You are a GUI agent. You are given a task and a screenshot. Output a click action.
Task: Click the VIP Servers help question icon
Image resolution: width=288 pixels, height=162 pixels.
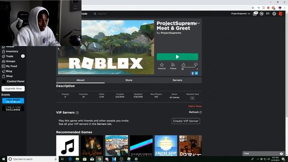[x=77, y=113]
